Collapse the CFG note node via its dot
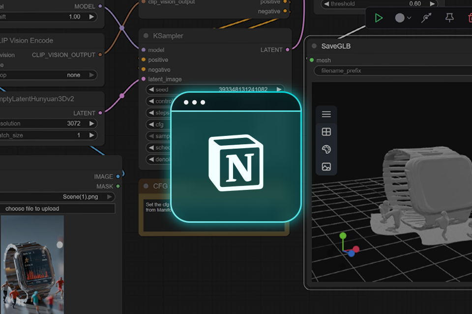The image size is (472, 314). coord(146,186)
